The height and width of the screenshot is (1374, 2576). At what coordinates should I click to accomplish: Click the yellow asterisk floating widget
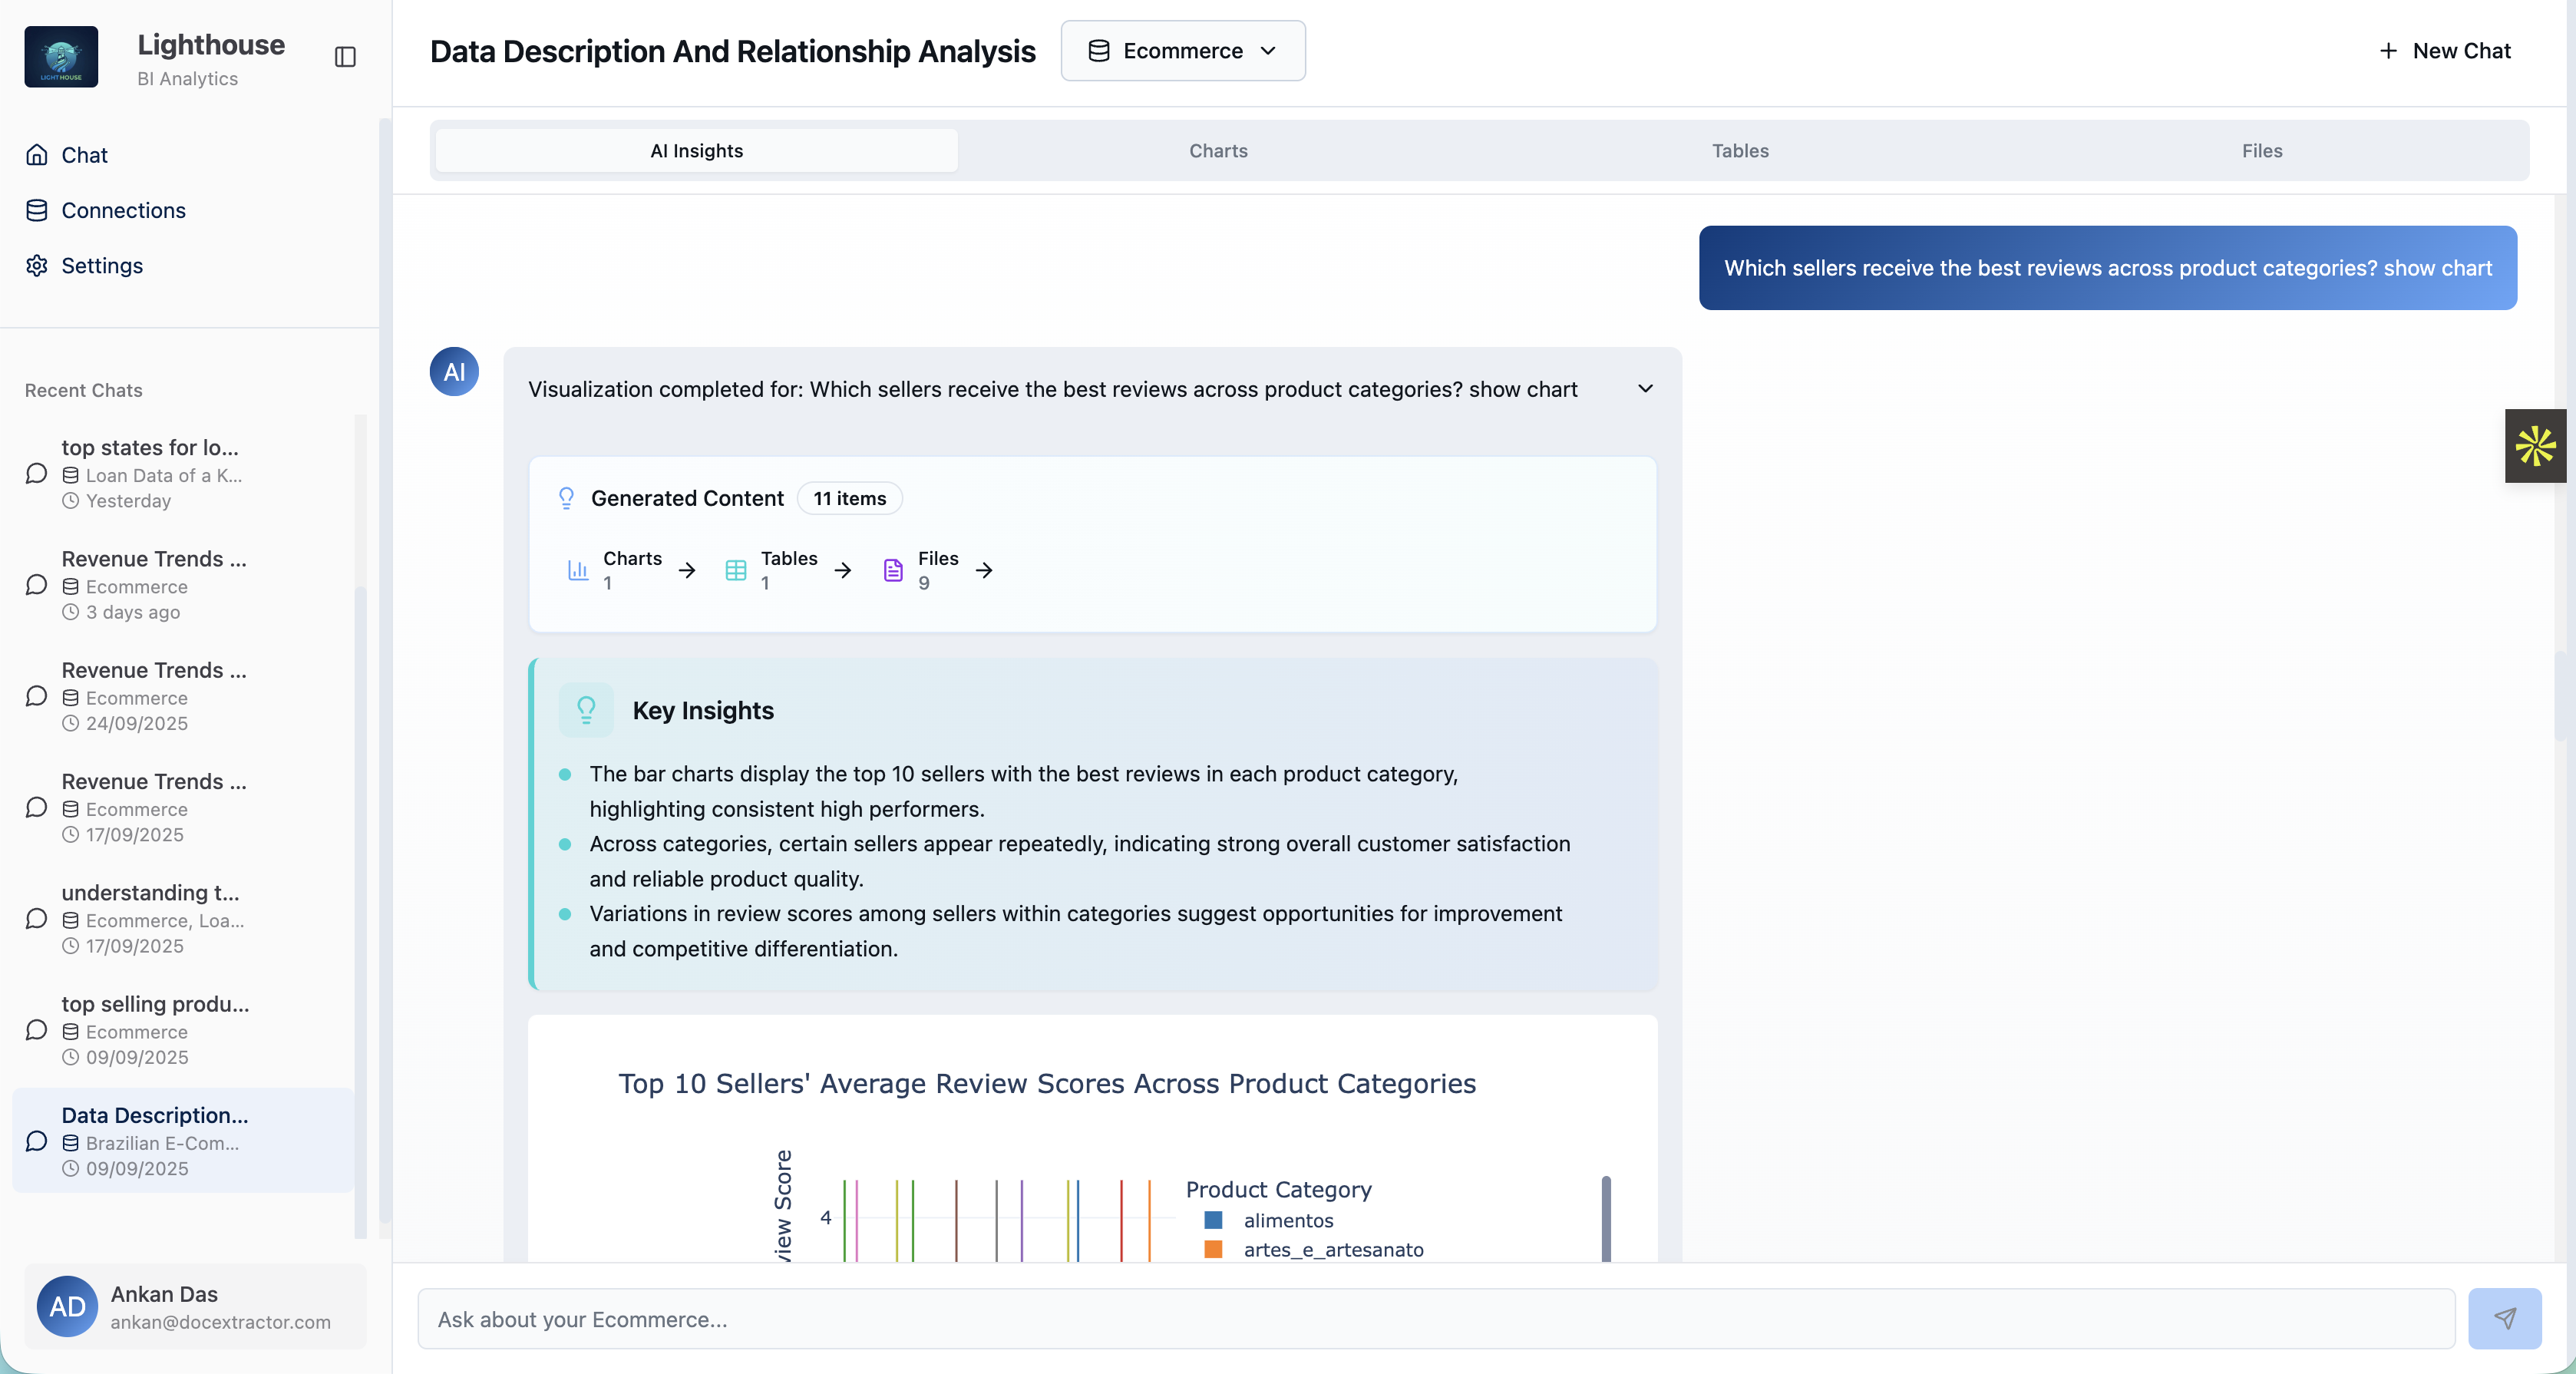tap(2535, 446)
